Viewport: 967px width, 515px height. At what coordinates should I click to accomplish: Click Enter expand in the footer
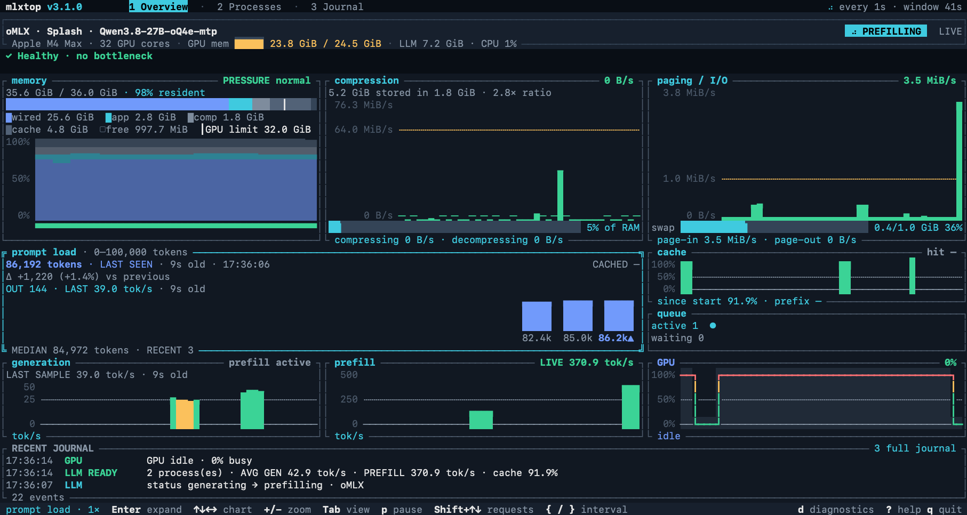coord(147,510)
